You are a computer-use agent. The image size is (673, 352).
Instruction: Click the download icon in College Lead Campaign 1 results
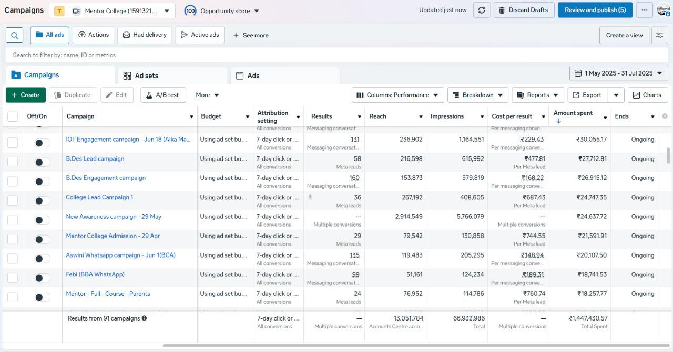coord(310,197)
